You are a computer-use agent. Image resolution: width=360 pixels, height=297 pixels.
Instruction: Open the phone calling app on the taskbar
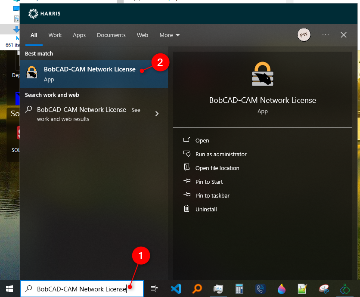coord(260,289)
